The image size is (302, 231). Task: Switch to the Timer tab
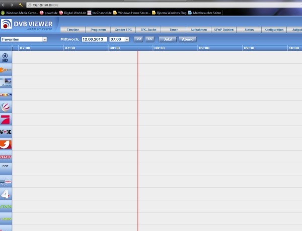[x=173, y=30]
